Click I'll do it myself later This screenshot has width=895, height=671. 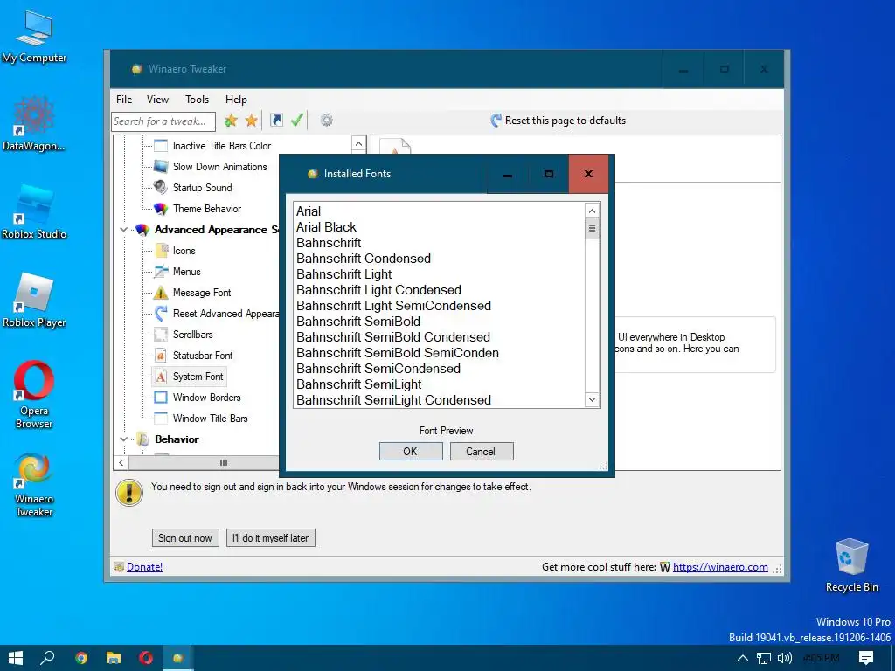coord(271,538)
